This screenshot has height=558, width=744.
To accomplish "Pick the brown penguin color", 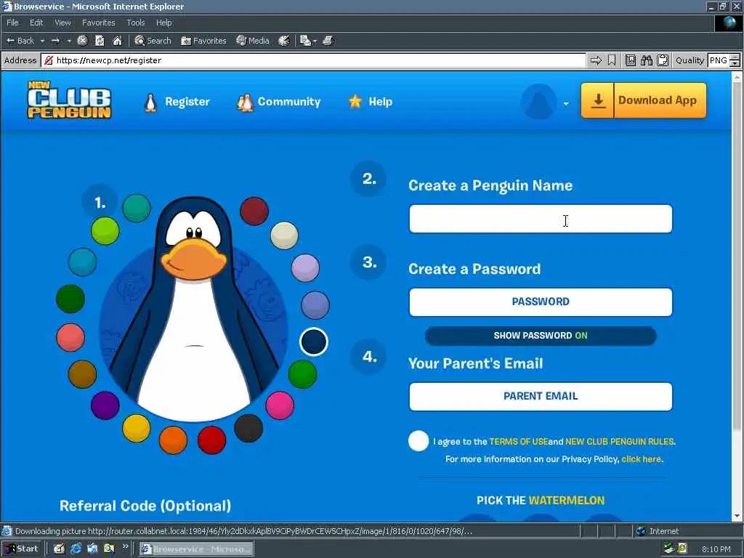I will tap(82, 374).
